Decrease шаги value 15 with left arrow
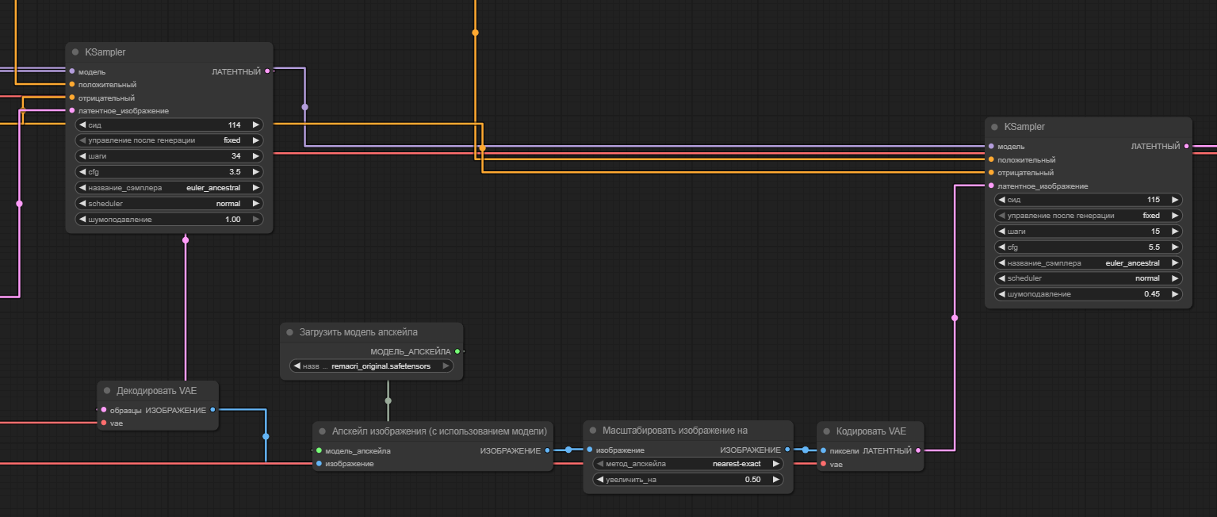The width and height of the screenshot is (1217, 517). coord(1001,232)
